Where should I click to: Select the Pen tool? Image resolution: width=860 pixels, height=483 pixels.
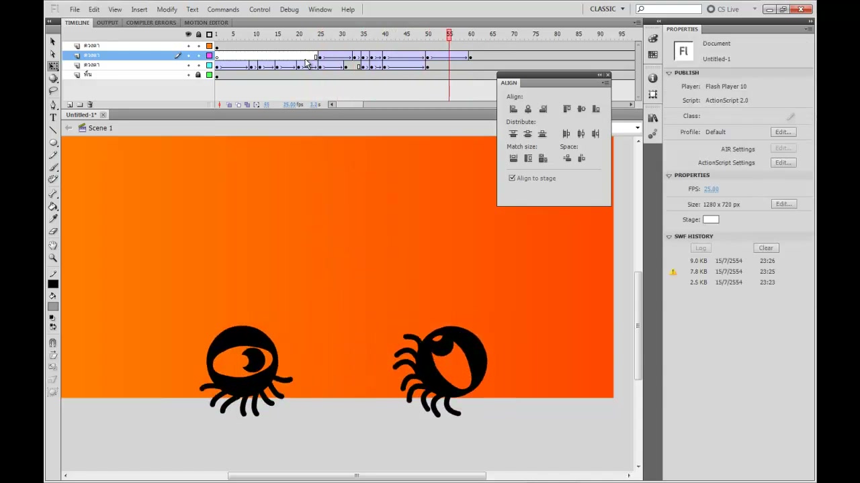pyautogui.click(x=53, y=105)
